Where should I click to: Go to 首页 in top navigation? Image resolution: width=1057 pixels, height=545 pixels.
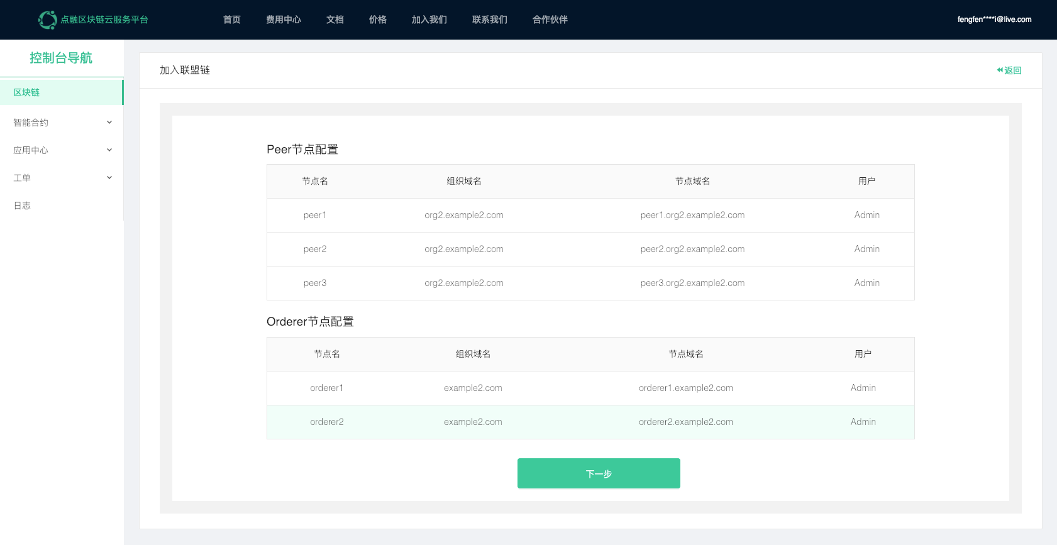(232, 19)
